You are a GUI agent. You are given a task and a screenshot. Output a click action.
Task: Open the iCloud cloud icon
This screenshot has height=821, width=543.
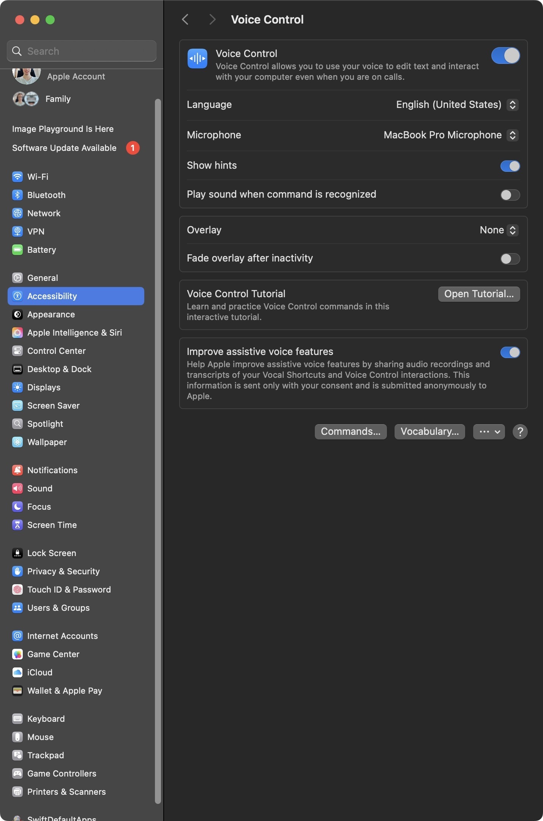click(17, 672)
